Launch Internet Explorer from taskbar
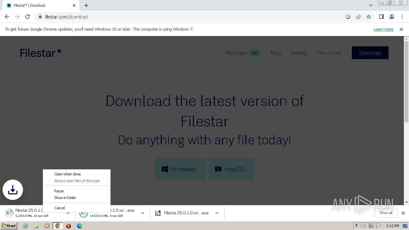409x230 pixels. pos(25,226)
